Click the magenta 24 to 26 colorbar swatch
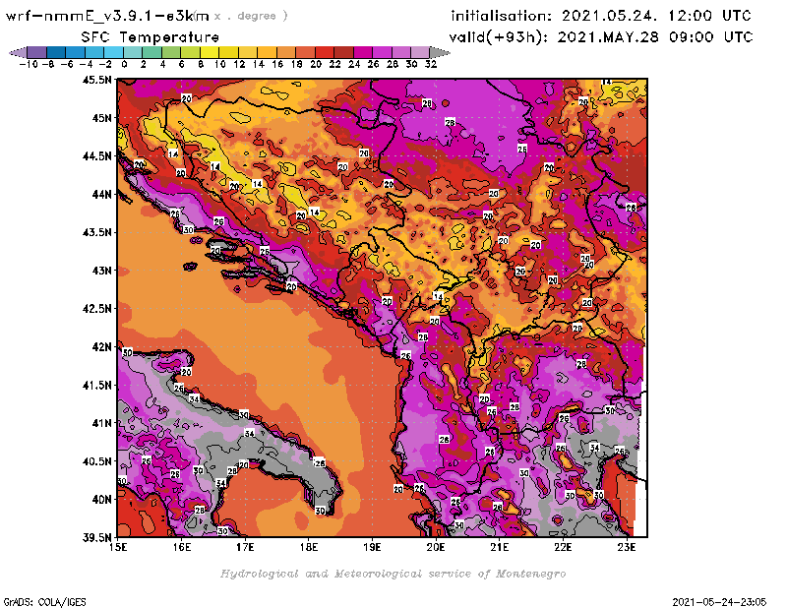 (x=362, y=52)
